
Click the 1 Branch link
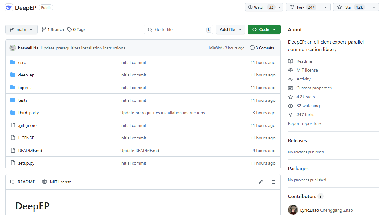(x=53, y=29)
